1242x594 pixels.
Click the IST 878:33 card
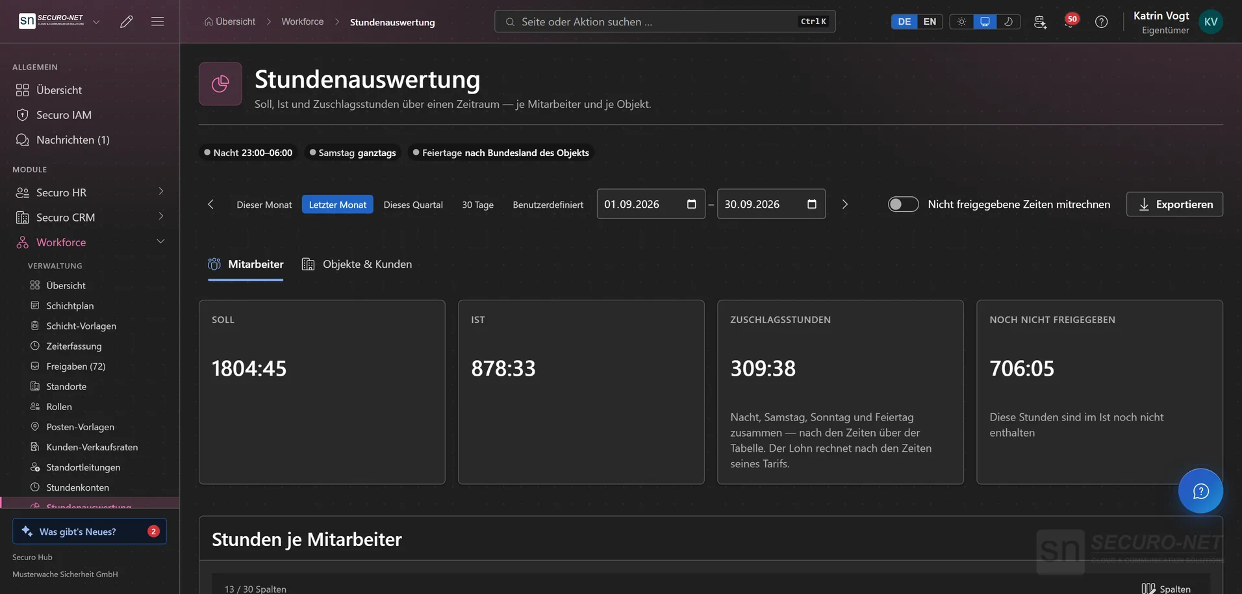(581, 392)
